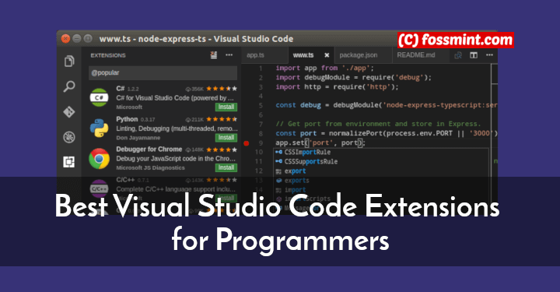Open the Explorer files icon in activity bar
560x292 pixels.
pos(69,61)
